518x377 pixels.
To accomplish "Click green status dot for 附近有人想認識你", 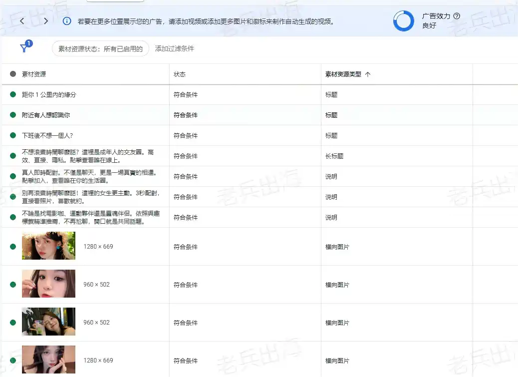I will point(13,115).
